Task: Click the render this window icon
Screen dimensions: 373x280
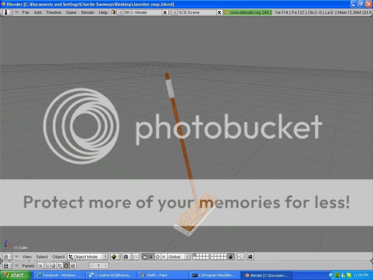Action: tap(250, 257)
